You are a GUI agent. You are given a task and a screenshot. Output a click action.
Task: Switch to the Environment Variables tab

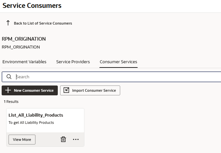click(x=24, y=62)
